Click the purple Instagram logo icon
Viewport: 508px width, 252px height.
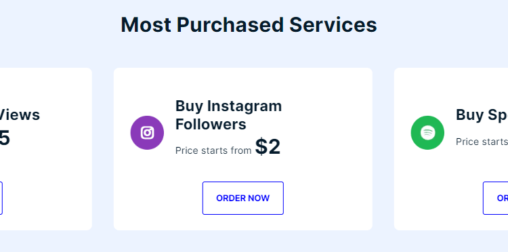[x=147, y=133]
